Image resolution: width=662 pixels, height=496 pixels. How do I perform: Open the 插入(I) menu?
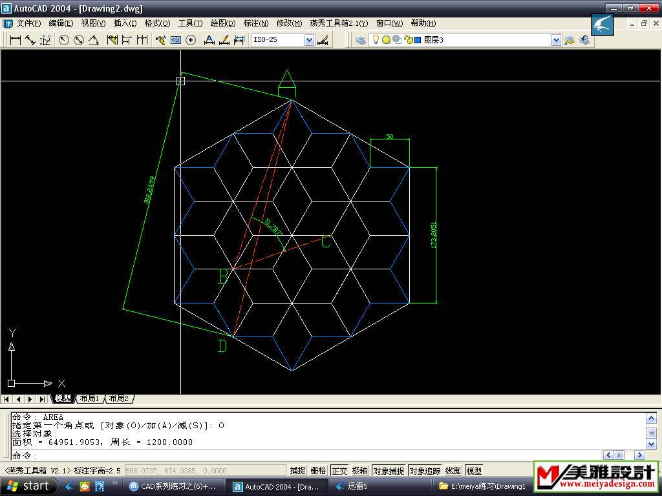(x=125, y=23)
